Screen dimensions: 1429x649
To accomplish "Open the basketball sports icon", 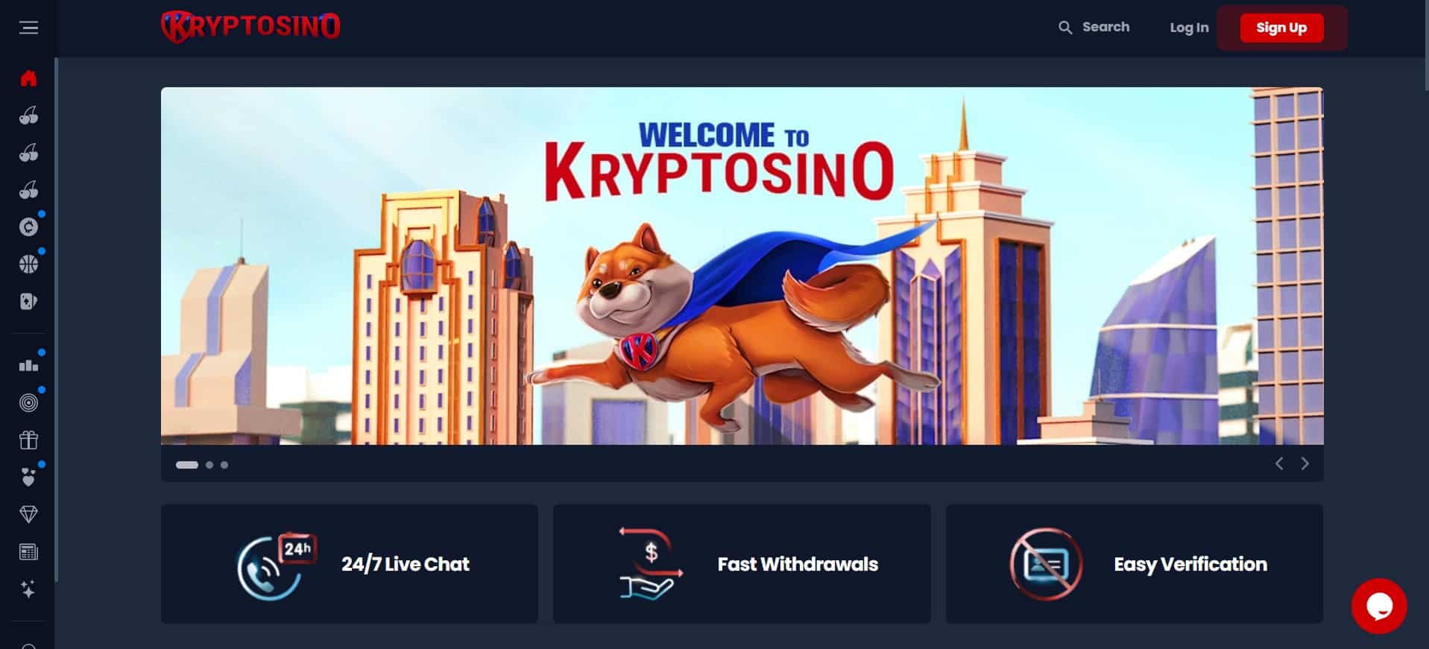I will 28,264.
